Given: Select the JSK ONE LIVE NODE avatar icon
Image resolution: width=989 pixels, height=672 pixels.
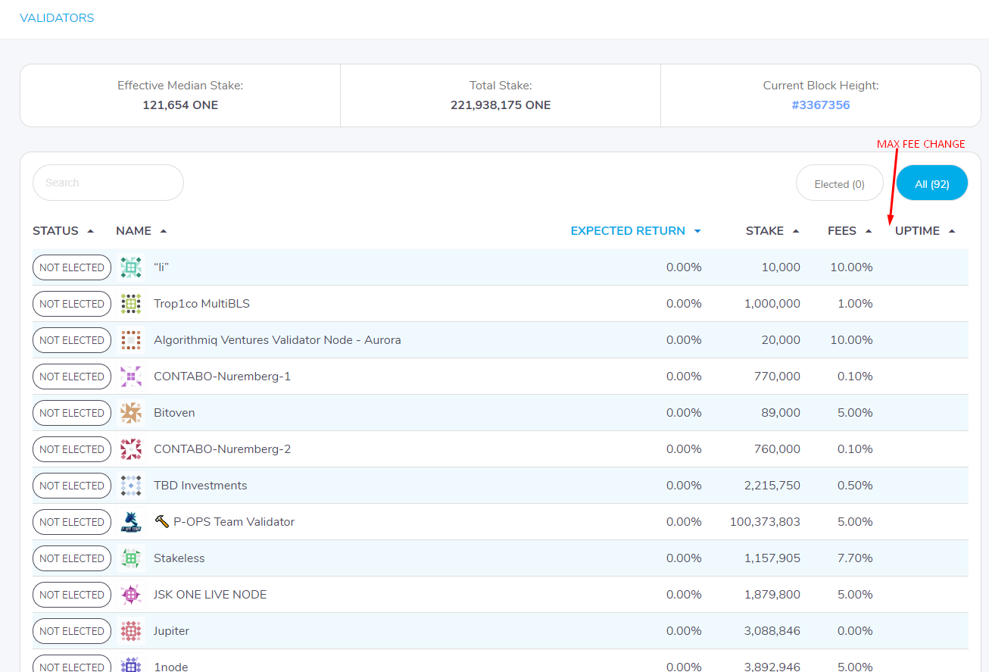Looking at the screenshot, I should coord(131,595).
